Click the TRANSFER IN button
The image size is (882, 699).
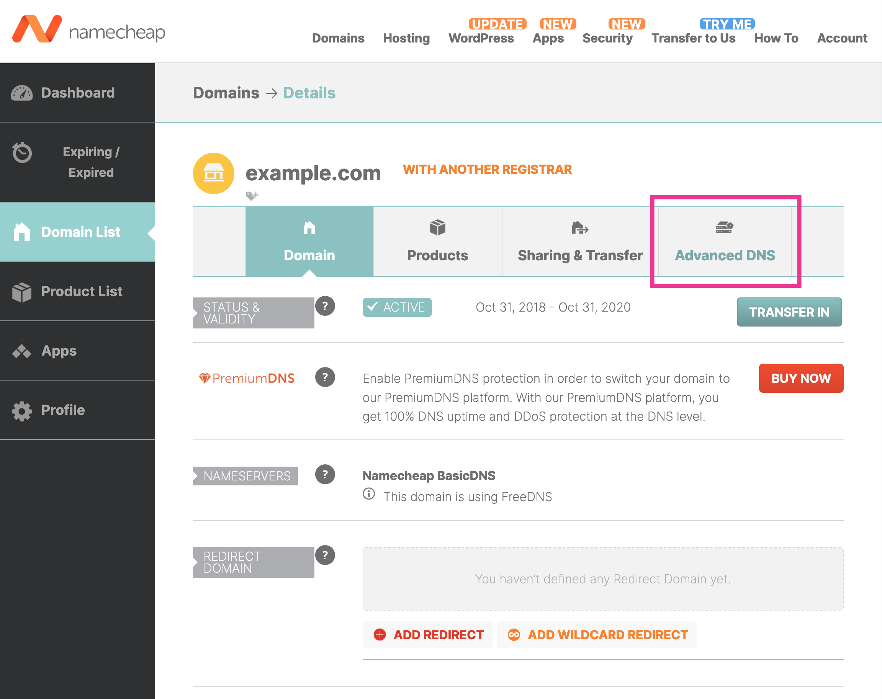[789, 312]
